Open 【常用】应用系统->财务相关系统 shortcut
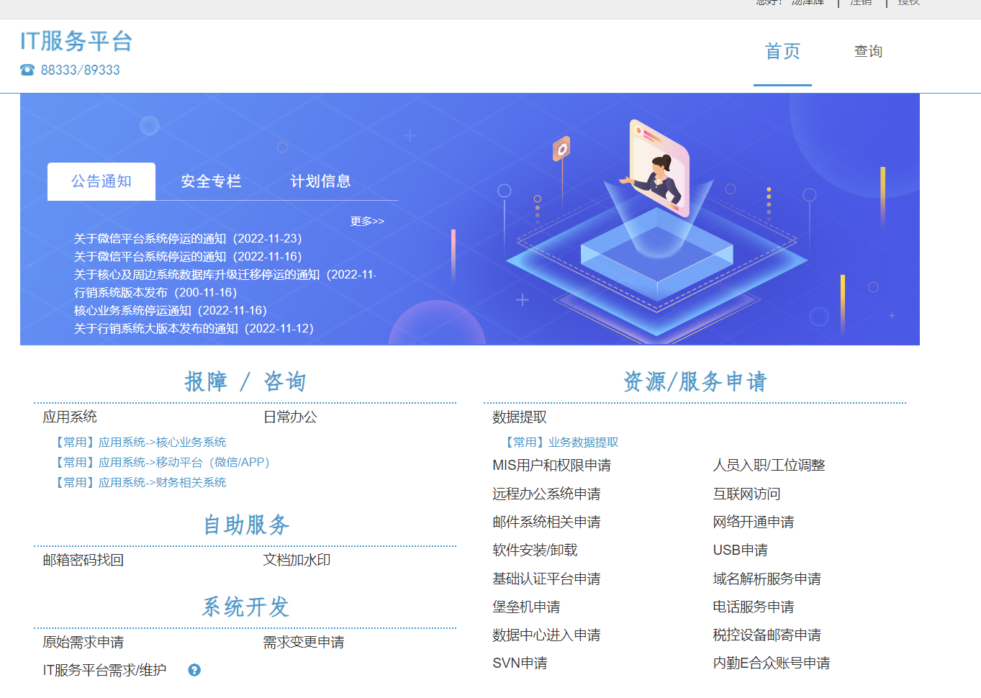Screen dimensions: 981x698 [141, 483]
